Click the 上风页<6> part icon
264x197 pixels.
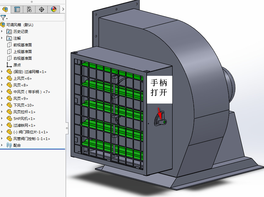(x=9, y=78)
